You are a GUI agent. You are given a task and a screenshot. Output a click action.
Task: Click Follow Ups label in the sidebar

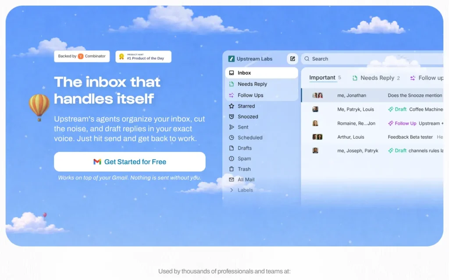click(250, 95)
